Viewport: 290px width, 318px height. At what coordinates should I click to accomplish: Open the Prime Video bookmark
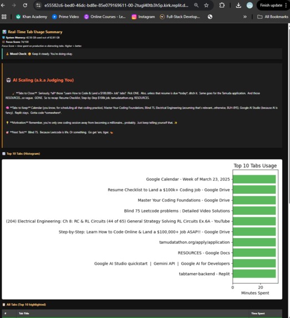[65, 17]
